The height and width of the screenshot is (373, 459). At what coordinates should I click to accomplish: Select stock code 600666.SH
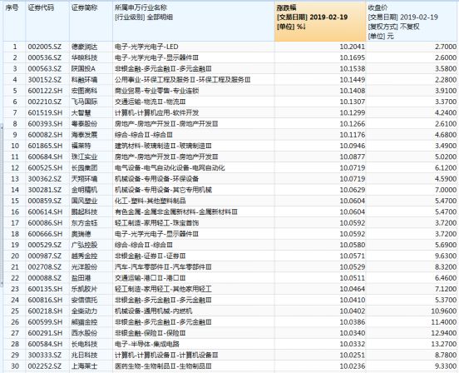[46, 234]
